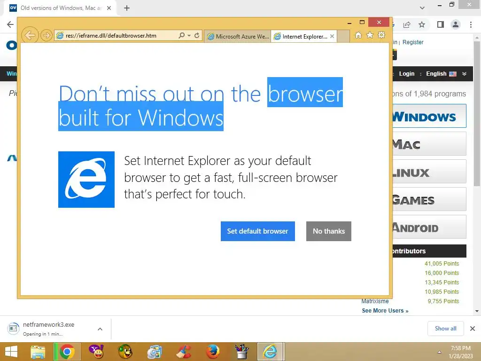Open the Windows Start button
The image size is (481, 361).
point(11,352)
